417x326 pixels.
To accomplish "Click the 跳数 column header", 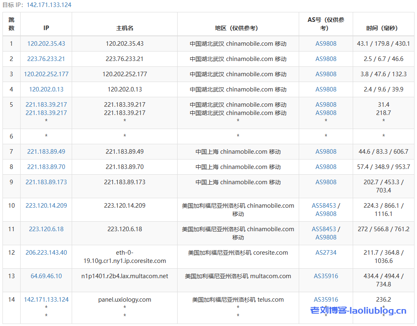I will [11, 24].
